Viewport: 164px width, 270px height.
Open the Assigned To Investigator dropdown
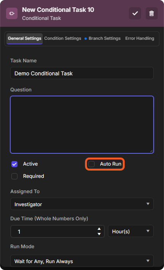tap(82, 204)
